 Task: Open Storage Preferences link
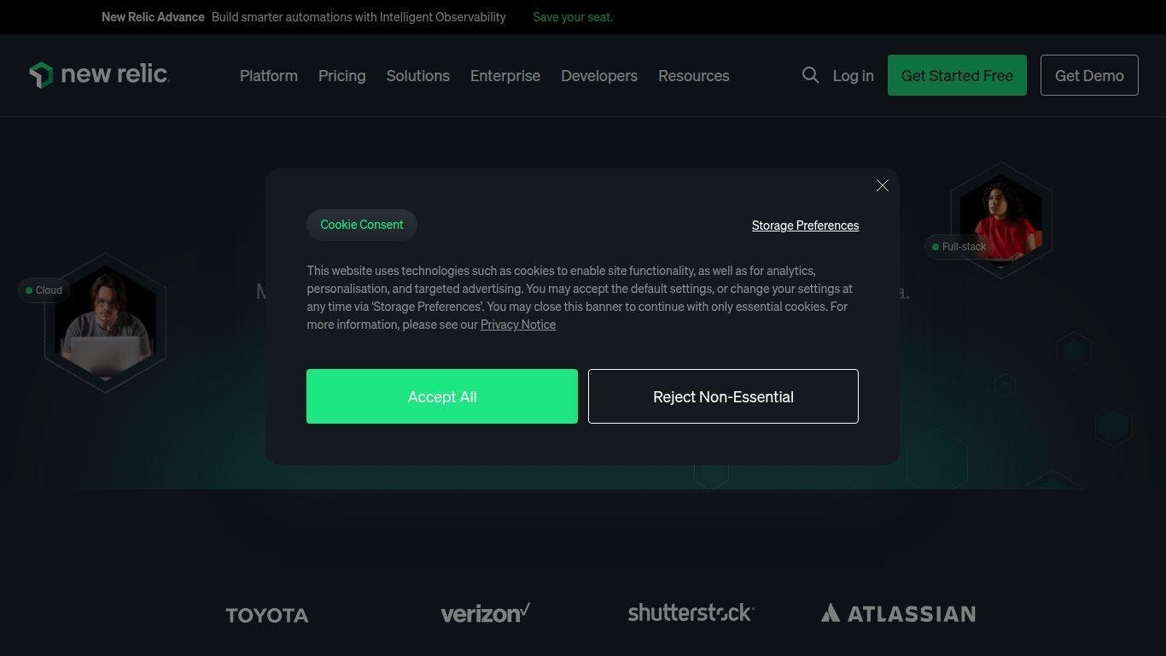(x=805, y=225)
